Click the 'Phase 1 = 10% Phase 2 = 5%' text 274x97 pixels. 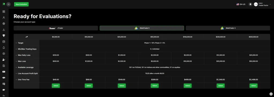point(155,43)
